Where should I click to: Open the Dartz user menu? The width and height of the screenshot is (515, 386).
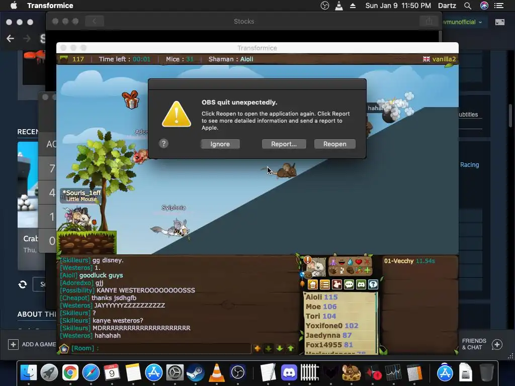pyautogui.click(x=447, y=6)
